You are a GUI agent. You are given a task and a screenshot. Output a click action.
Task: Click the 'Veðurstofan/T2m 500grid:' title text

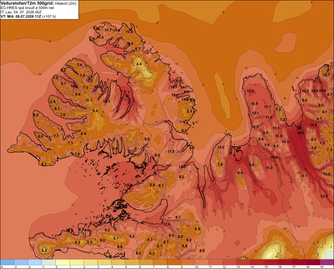tap(27, 3)
